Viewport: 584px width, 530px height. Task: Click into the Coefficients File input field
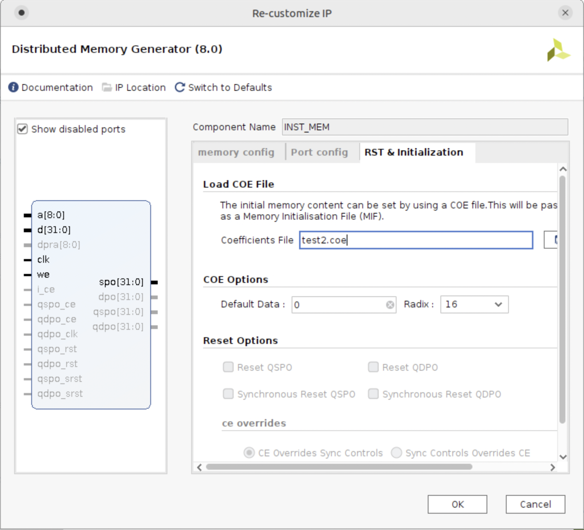pyautogui.click(x=416, y=240)
